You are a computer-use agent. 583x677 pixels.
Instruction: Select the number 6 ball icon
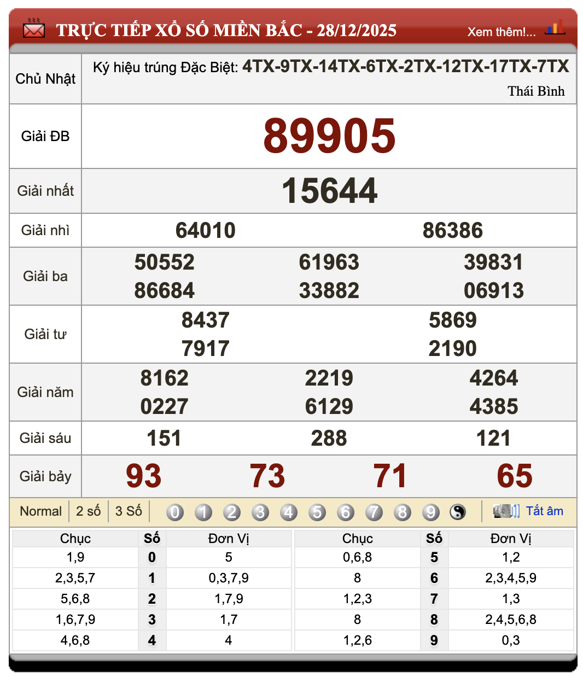[345, 512]
